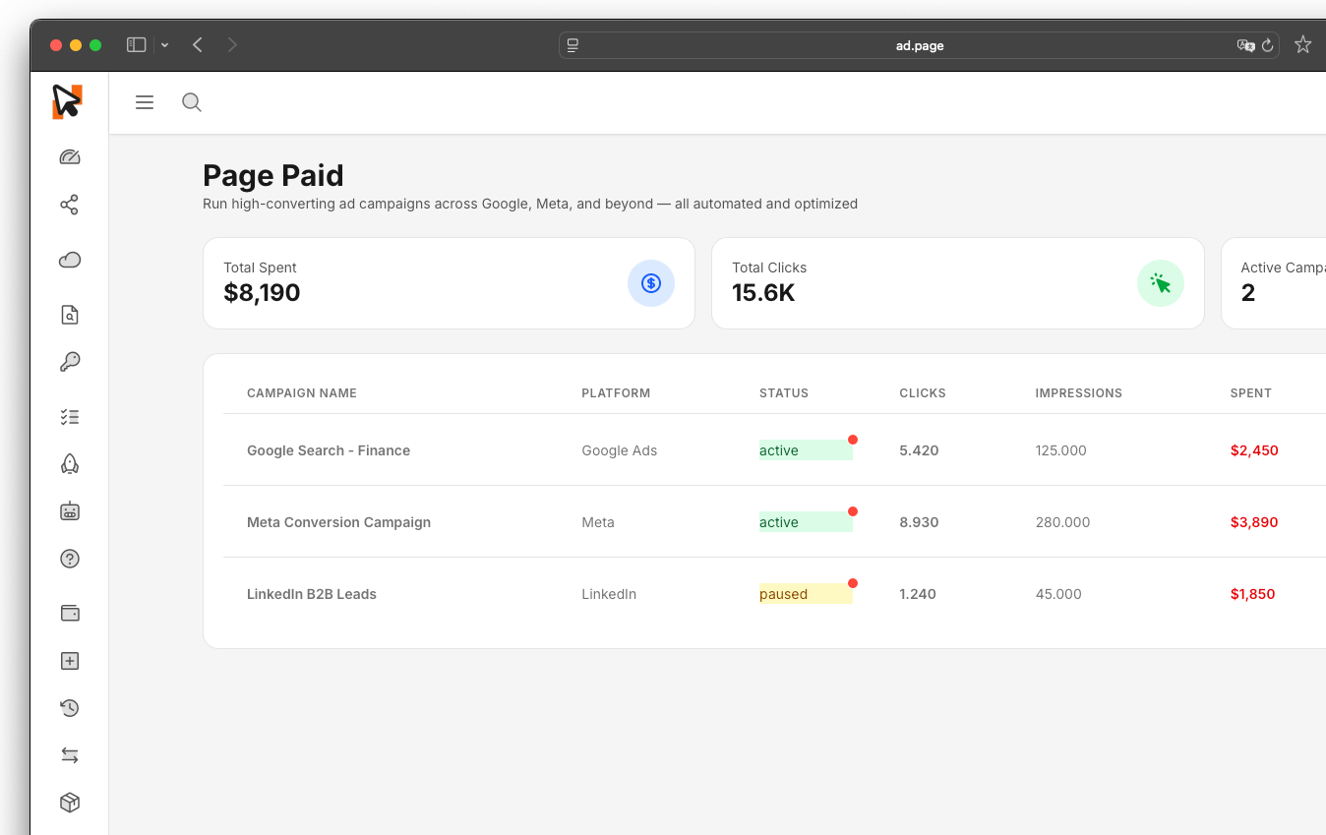Focus the ad.page address field
The image size is (1326, 835).
click(x=919, y=45)
